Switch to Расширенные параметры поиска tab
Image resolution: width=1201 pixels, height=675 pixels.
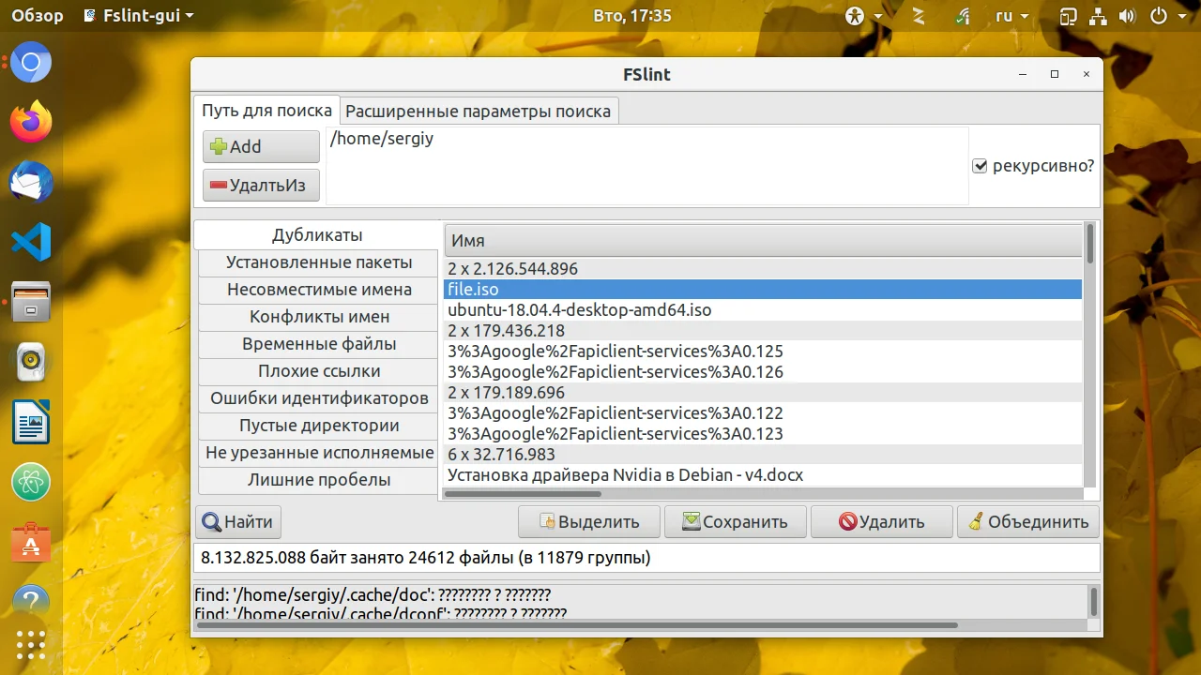coord(479,112)
